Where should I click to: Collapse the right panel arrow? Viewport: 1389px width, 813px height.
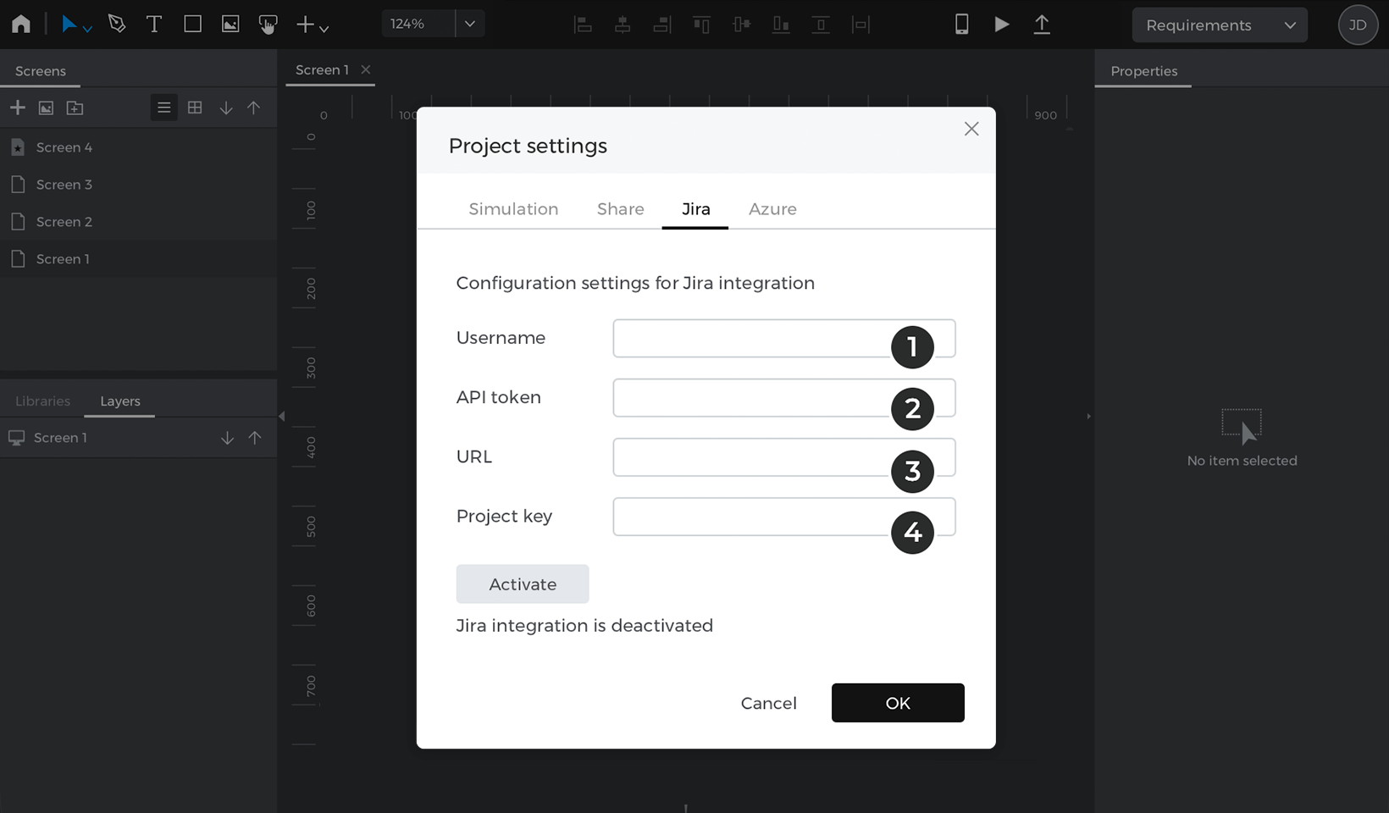pos(1089,416)
